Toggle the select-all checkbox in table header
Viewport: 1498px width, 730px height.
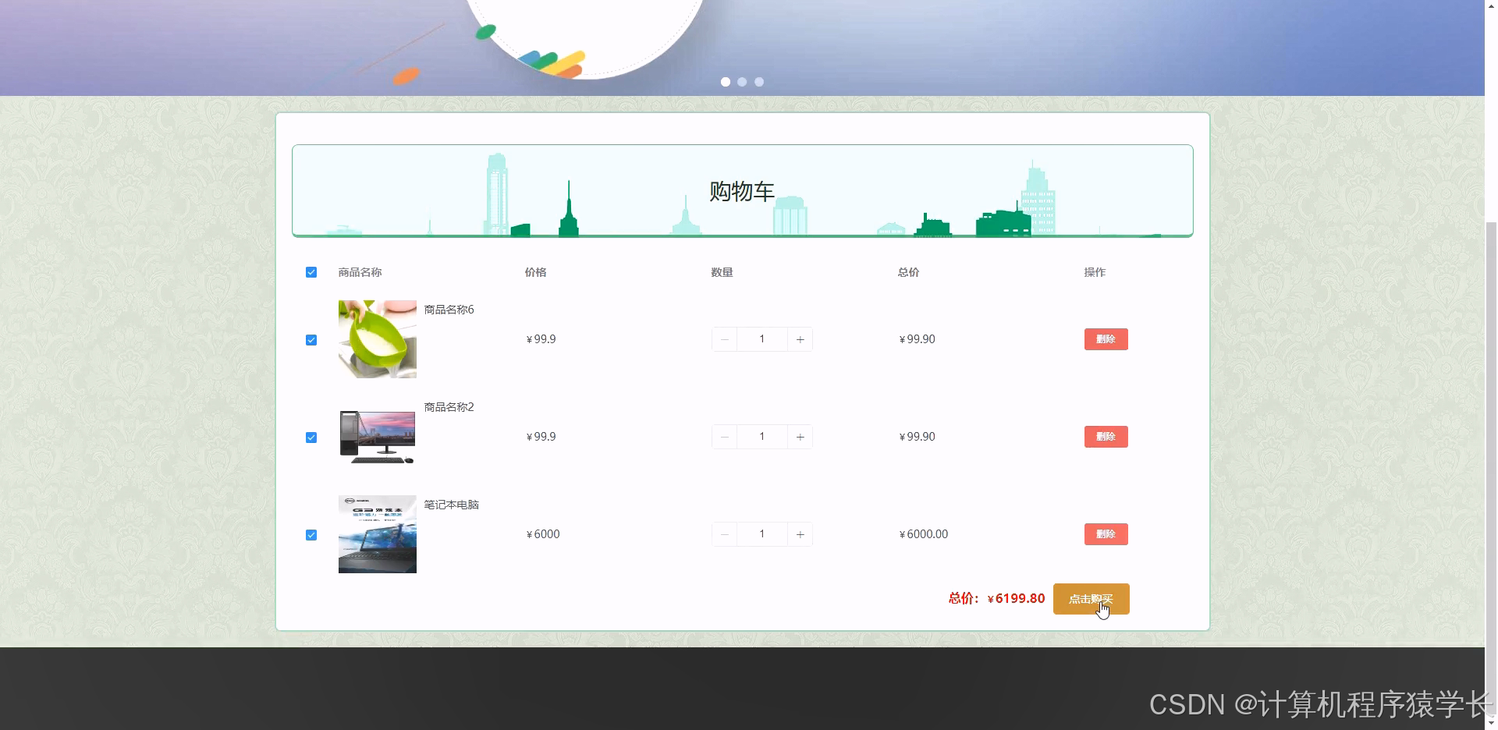(x=311, y=271)
